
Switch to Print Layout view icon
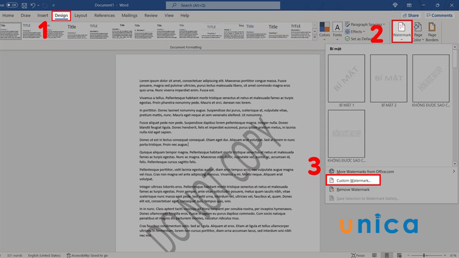pyautogui.click(x=387, y=255)
